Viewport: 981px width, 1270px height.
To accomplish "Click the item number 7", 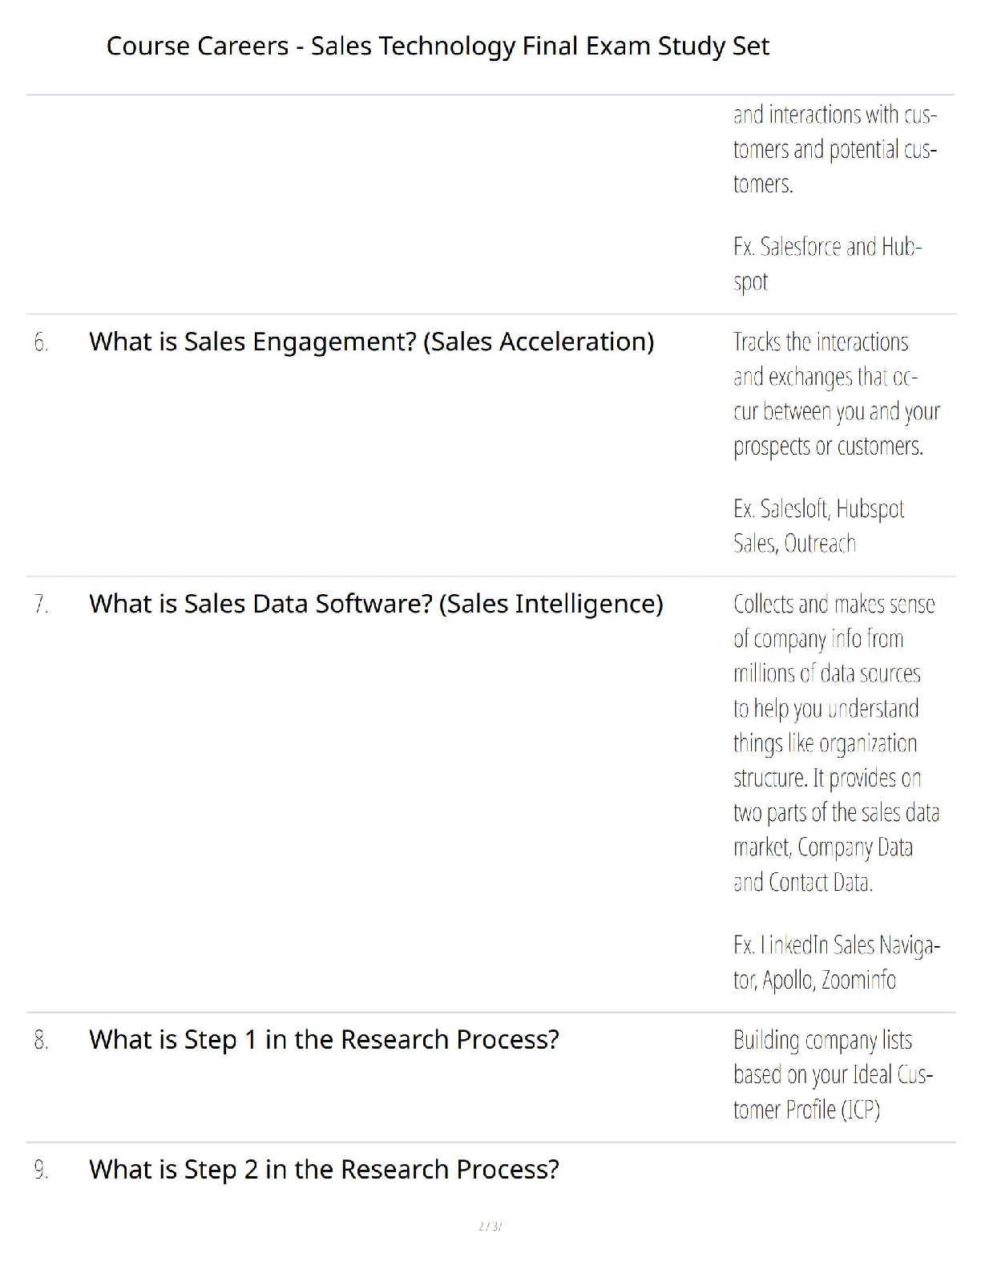I will (x=41, y=605).
